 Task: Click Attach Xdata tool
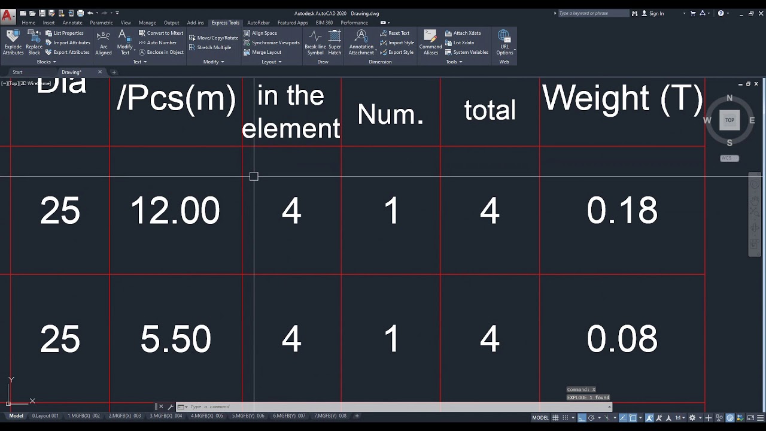point(463,33)
